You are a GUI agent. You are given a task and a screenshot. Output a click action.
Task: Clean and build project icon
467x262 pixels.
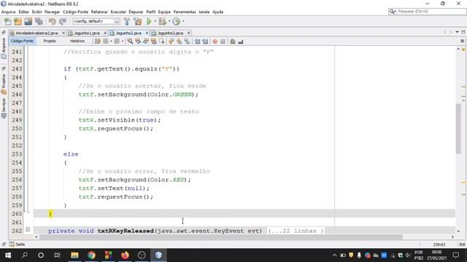(x=138, y=21)
